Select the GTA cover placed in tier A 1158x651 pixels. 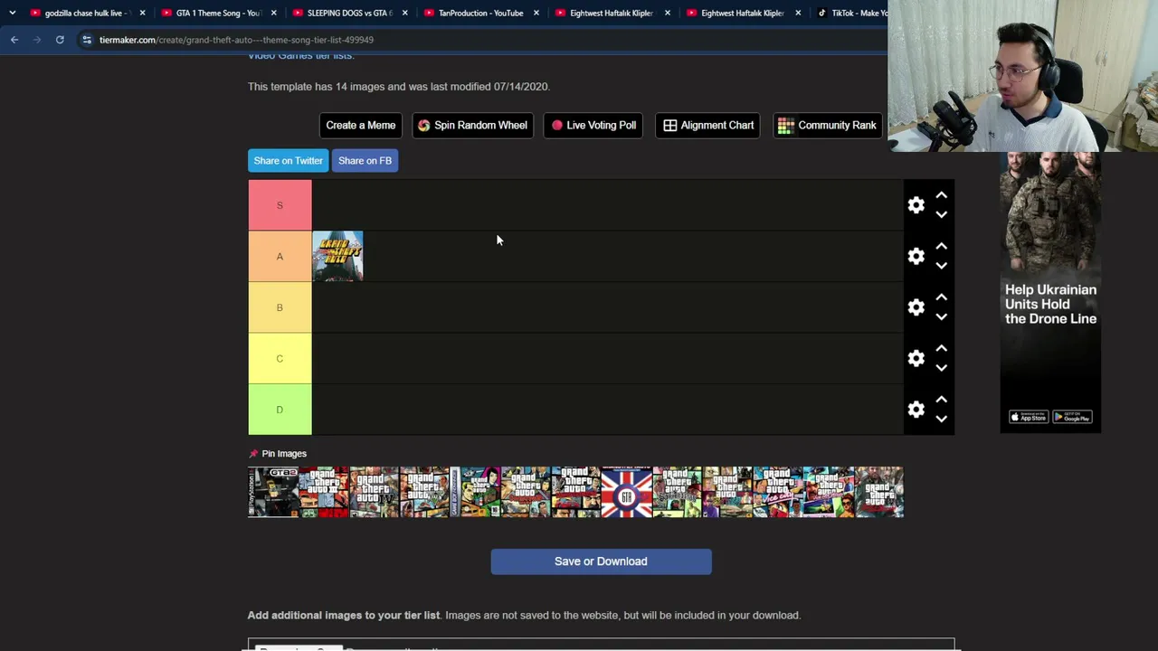[x=337, y=256]
